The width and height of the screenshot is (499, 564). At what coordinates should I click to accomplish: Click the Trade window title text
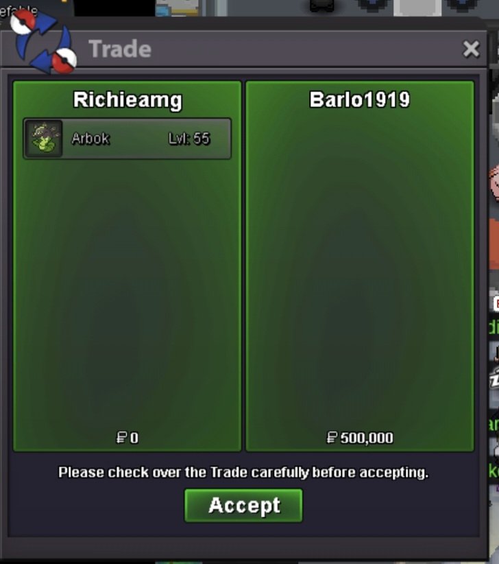tap(120, 49)
